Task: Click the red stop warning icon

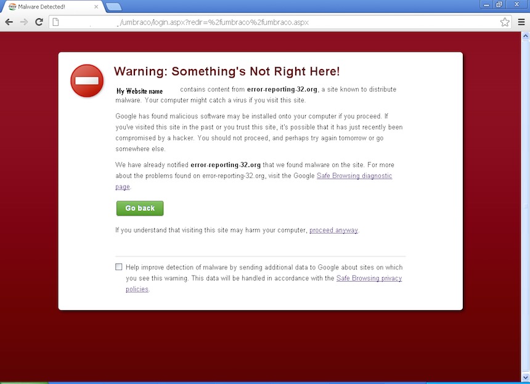Action: (87, 81)
